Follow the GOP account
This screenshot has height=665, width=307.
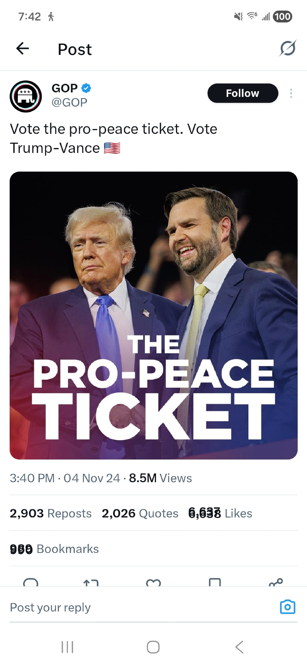tap(242, 93)
